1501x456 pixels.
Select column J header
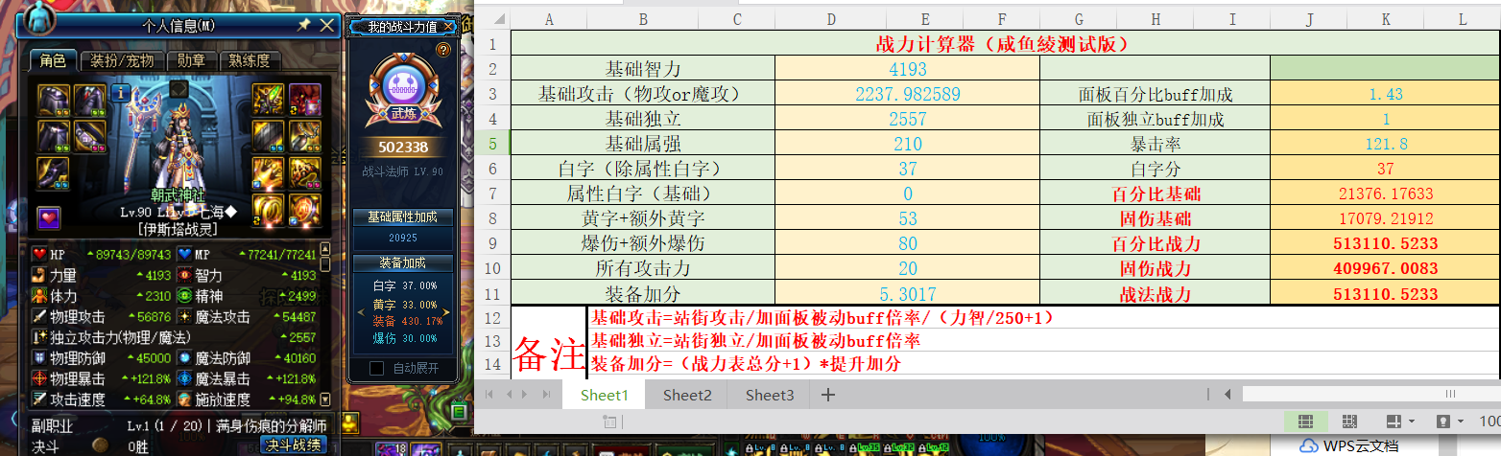1308,18
